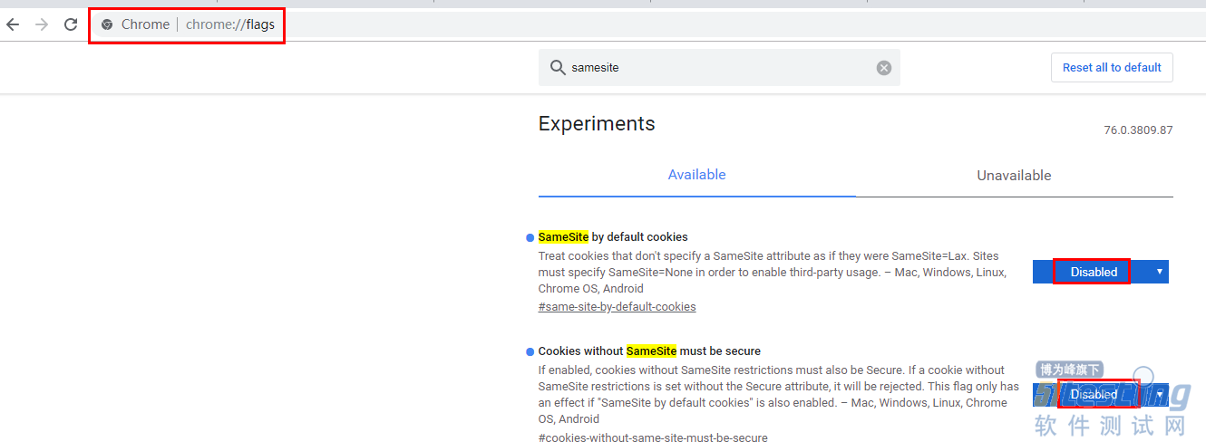Click blue dot beside Cookies without SameSite
1206x442 pixels.
(x=530, y=351)
